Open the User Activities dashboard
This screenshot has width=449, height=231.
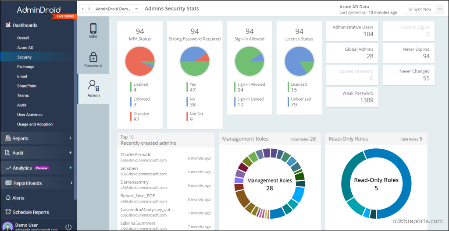(x=30, y=115)
